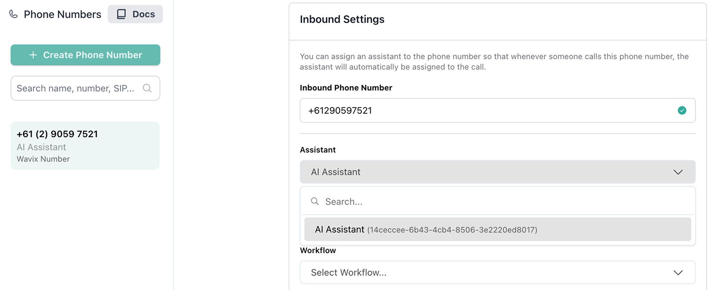712x290 pixels.
Task: Click the magnifier icon in phone number search
Action: (x=147, y=88)
